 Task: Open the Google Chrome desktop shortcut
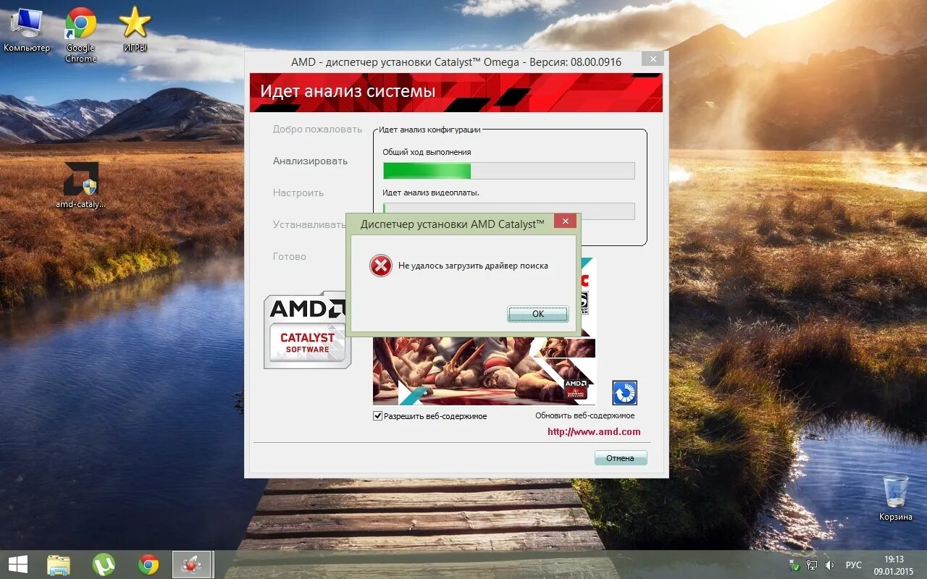pyautogui.click(x=80, y=35)
